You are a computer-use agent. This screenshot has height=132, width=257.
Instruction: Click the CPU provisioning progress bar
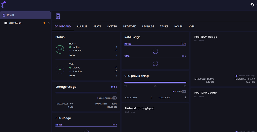pos(155,83)
